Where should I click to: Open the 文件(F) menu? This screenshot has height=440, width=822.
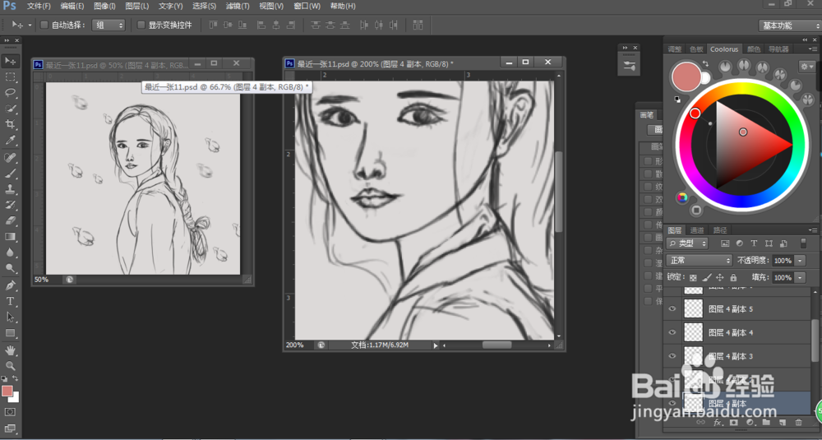[39, 7]
